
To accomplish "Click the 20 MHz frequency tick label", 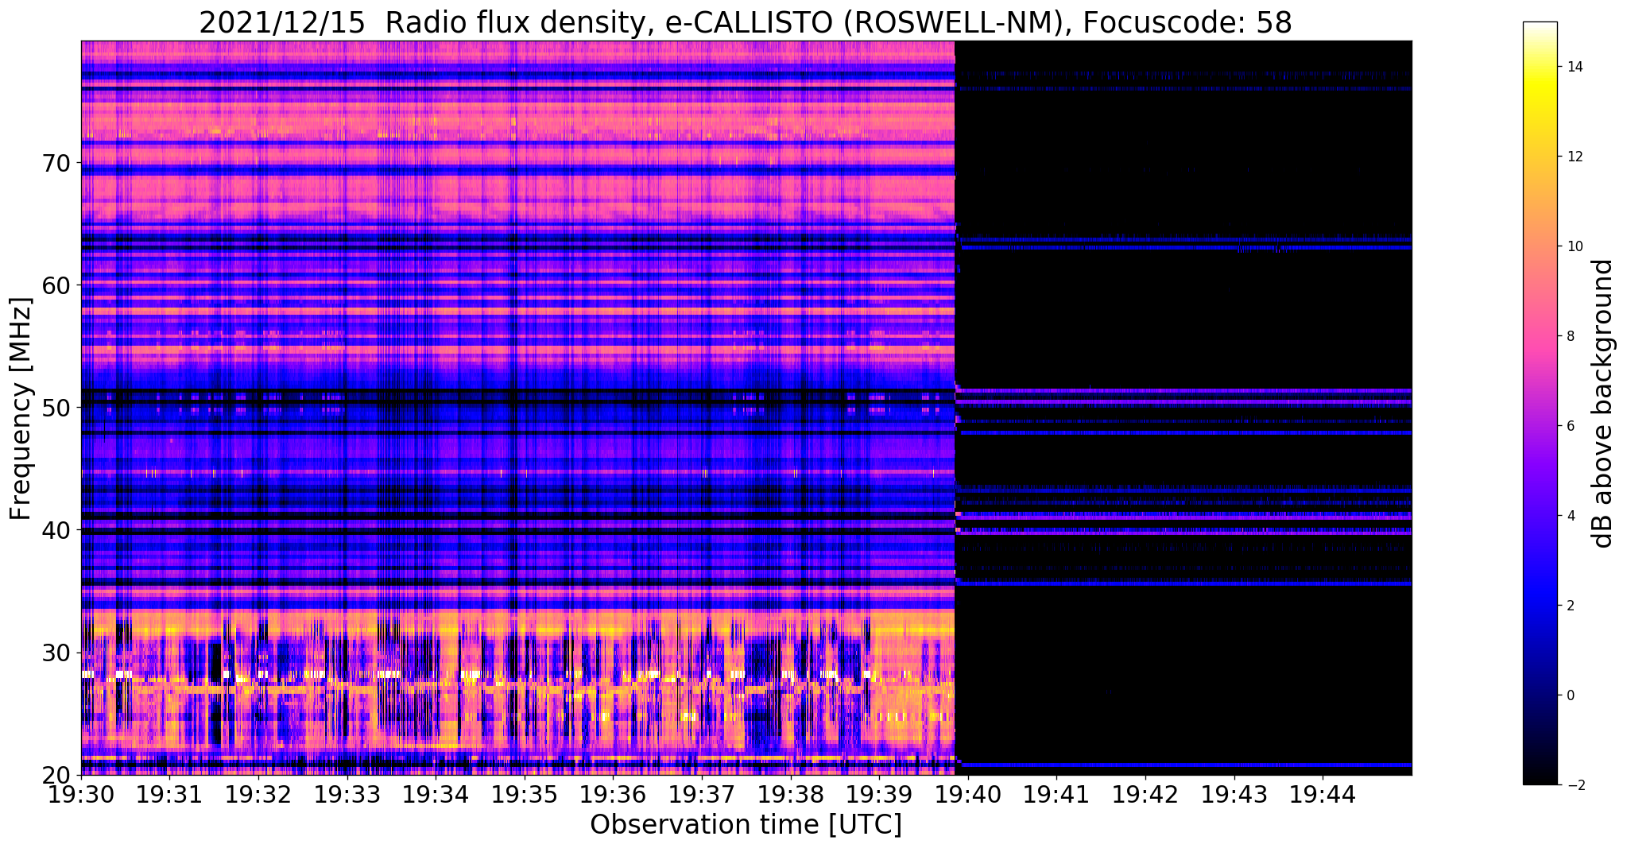I will tap(56, 775).
